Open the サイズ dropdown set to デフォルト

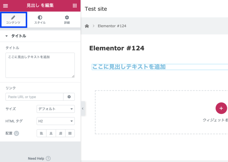tap(56, 109)
